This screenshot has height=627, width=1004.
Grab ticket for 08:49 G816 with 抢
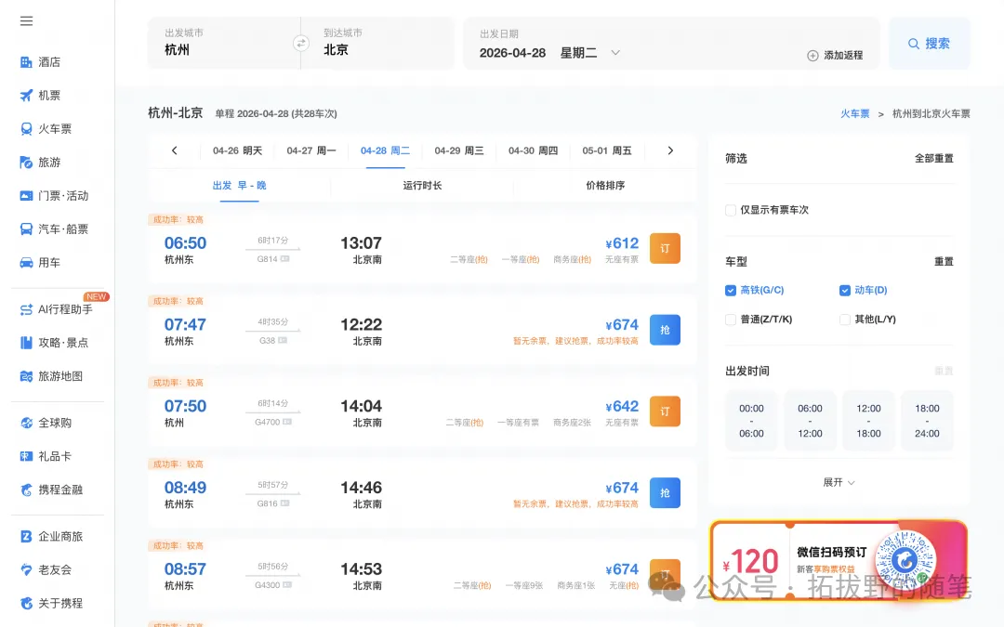666,492
